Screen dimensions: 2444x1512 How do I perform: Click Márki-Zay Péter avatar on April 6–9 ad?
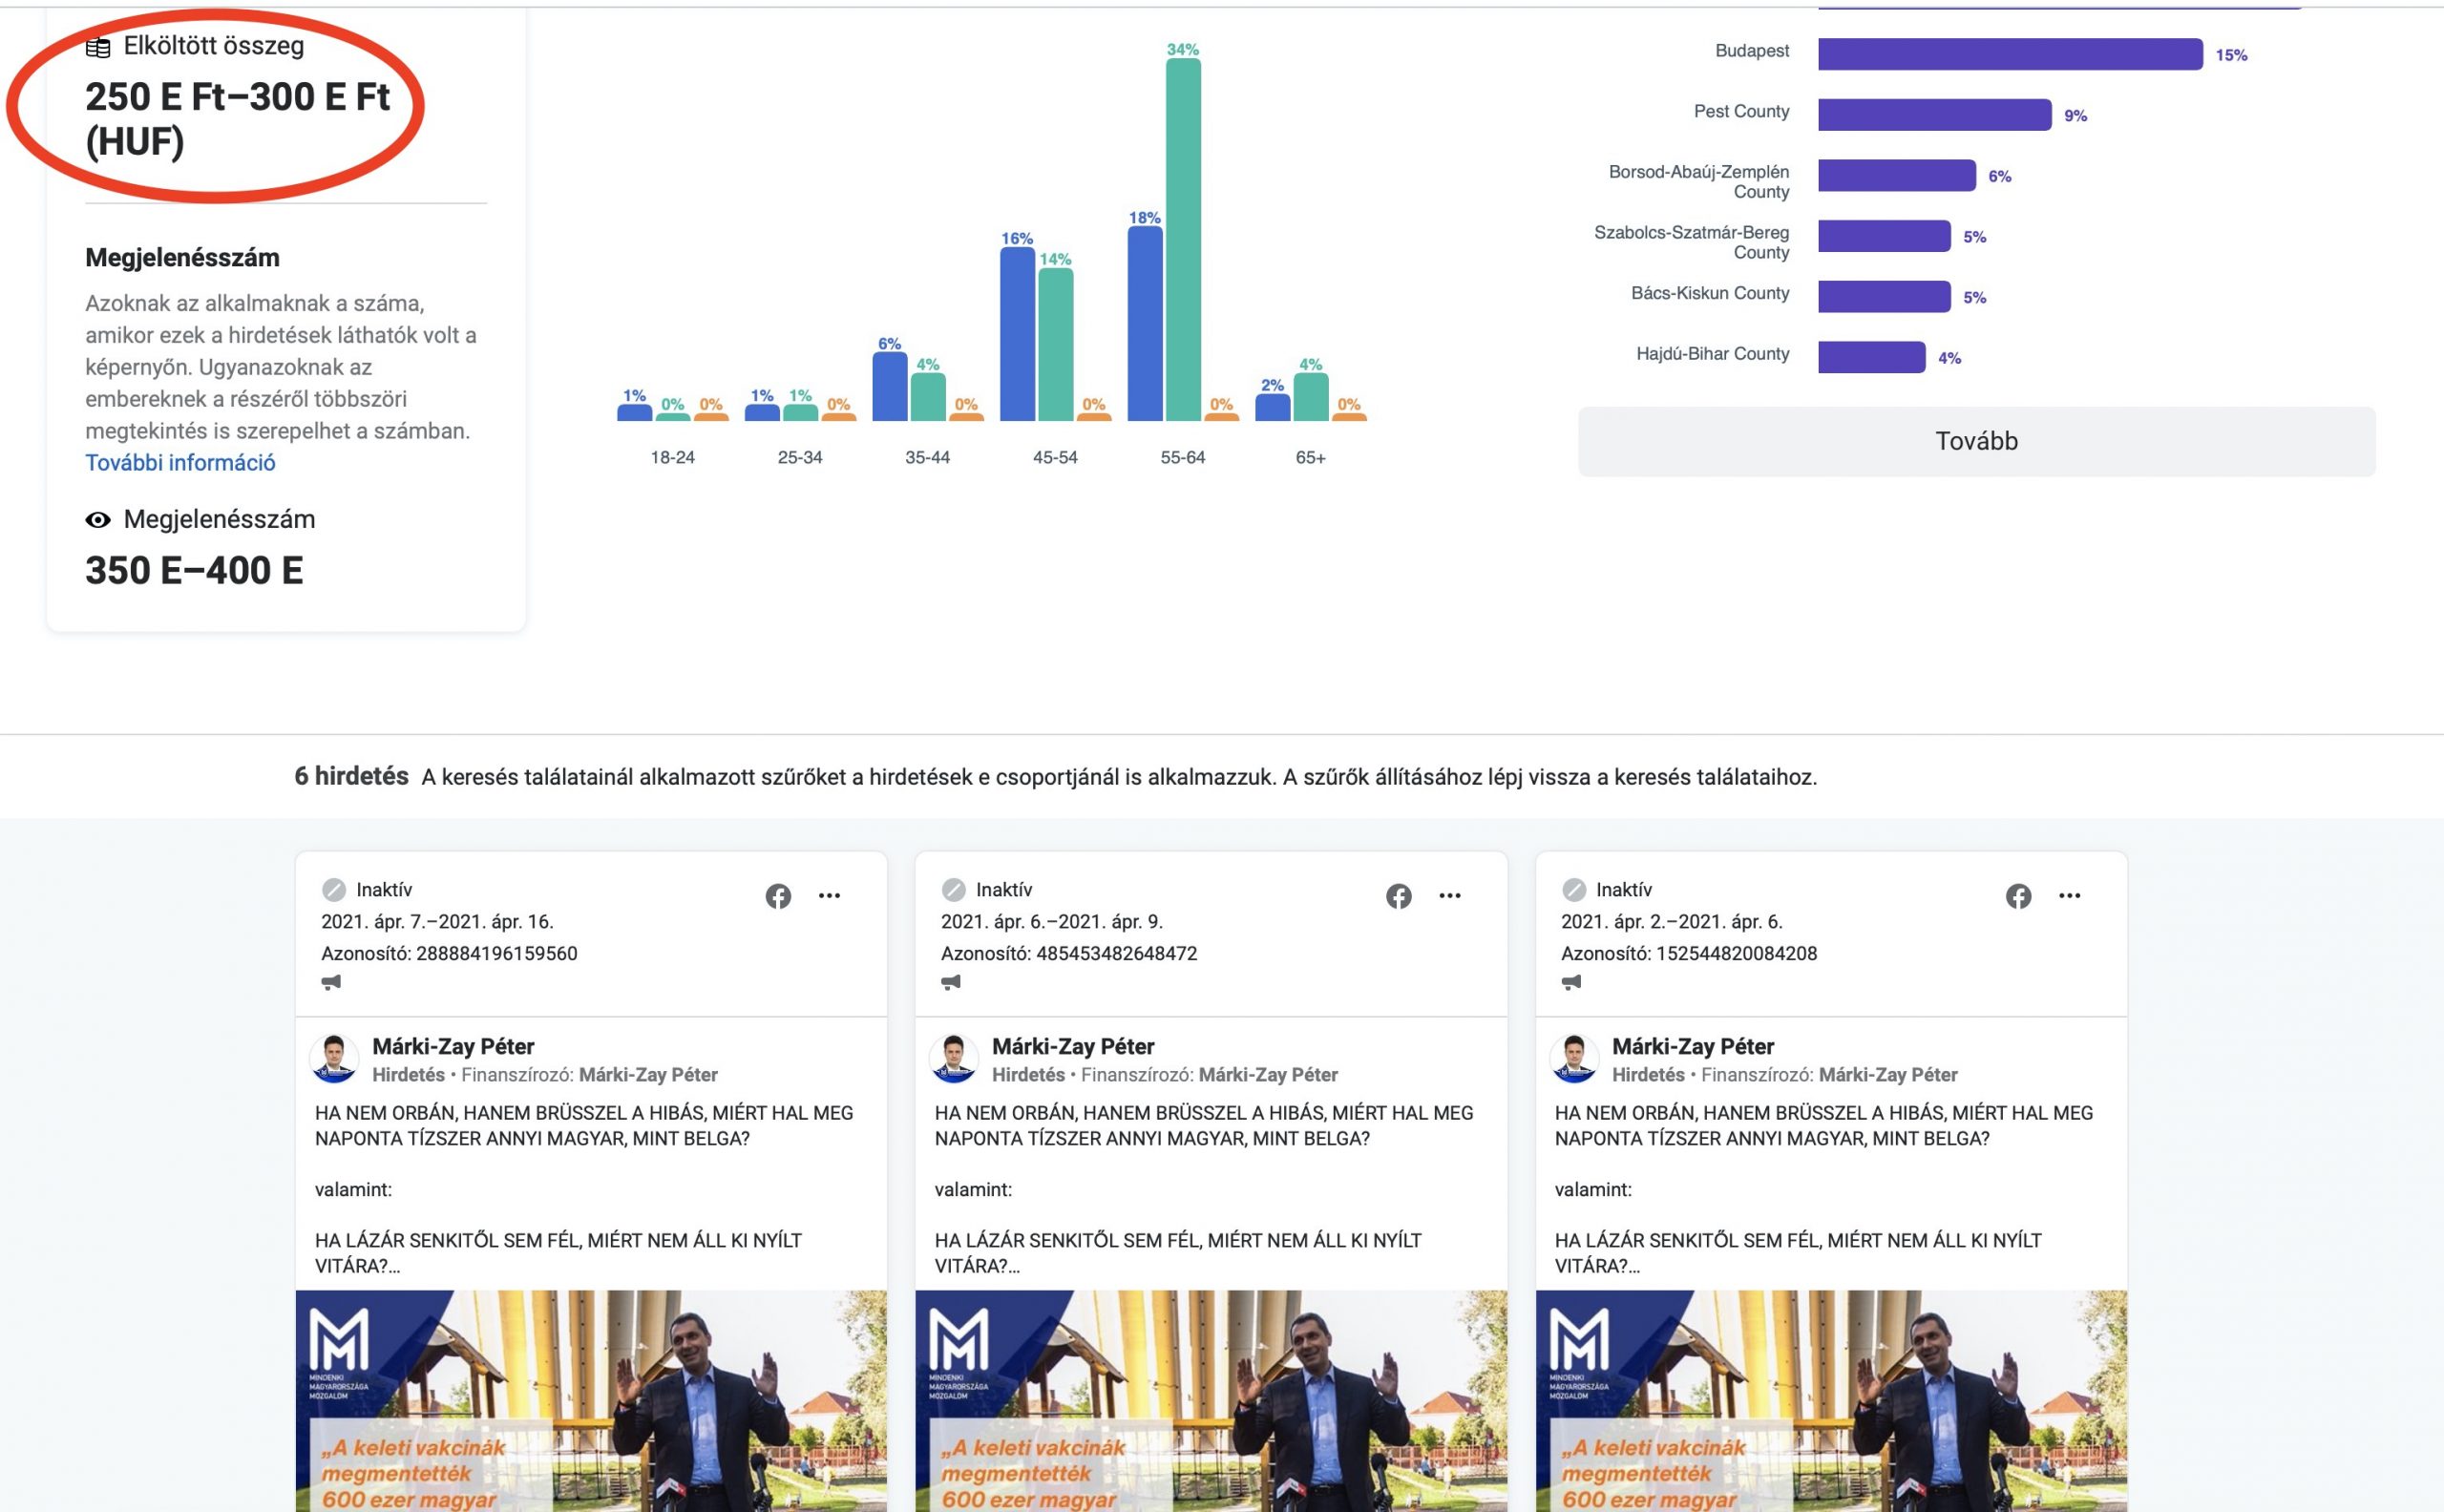point(954,1059)
